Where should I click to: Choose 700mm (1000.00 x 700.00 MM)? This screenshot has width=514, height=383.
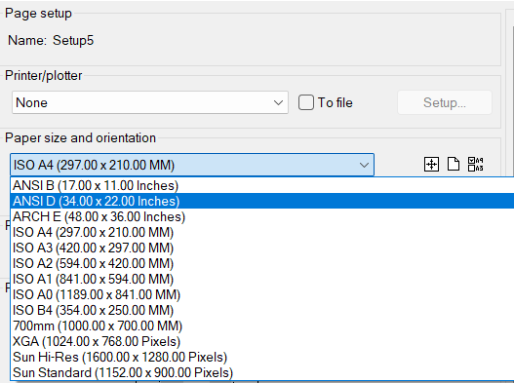(x=262, y=326)
